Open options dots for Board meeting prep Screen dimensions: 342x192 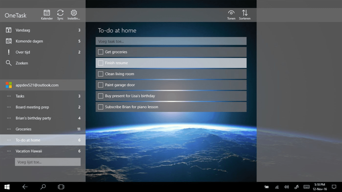coord(9,107)
